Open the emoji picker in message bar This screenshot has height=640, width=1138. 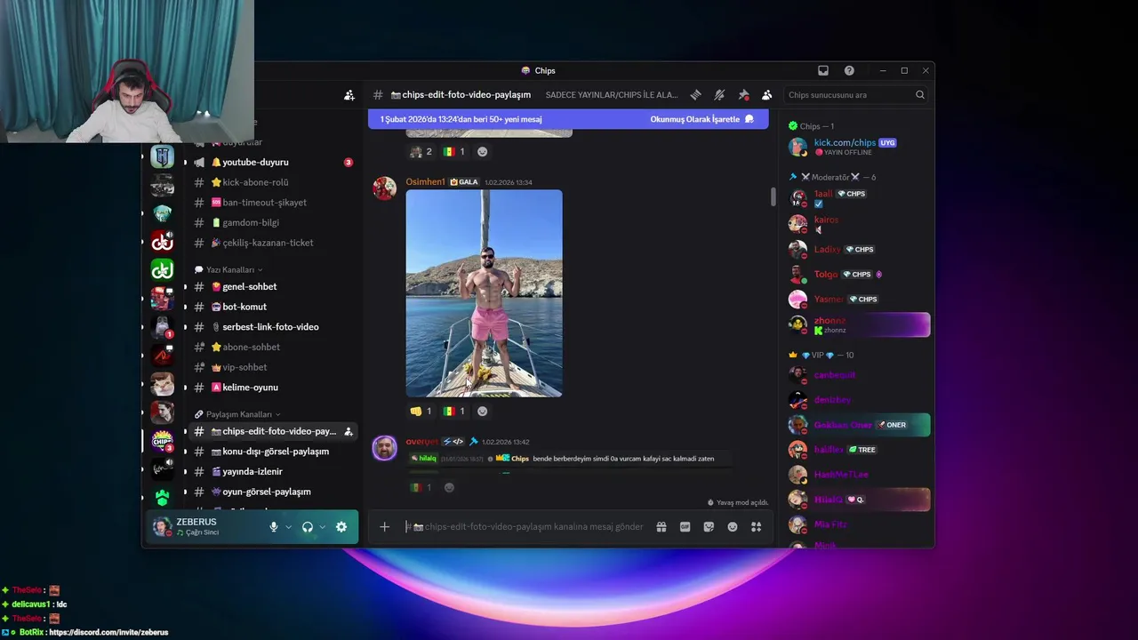(x=733, y=527)
